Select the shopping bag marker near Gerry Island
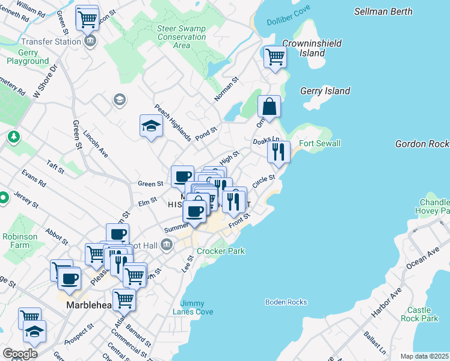 270,106
